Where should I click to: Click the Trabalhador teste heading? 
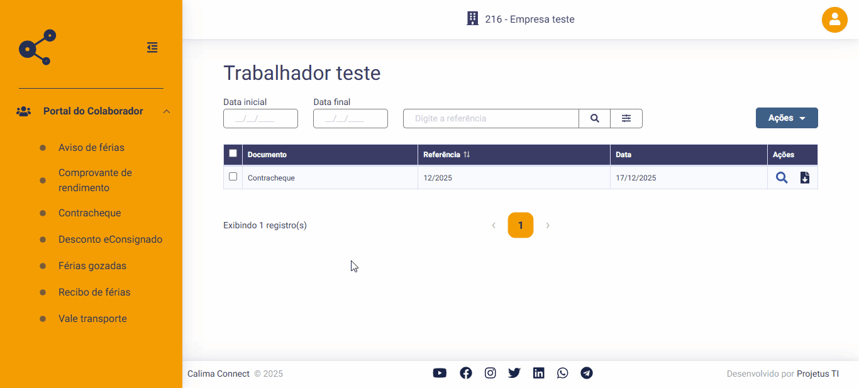point(302,73)
